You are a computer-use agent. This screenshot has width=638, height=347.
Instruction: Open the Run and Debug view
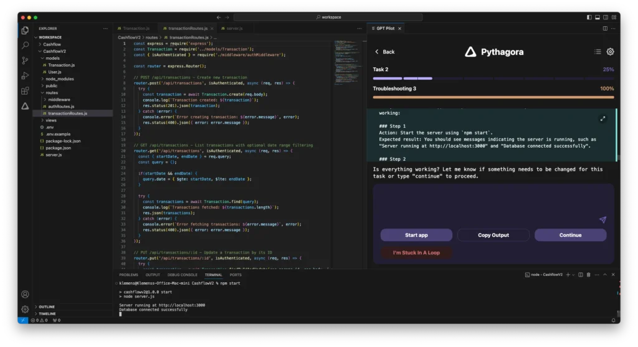click(x=25, y=75)
